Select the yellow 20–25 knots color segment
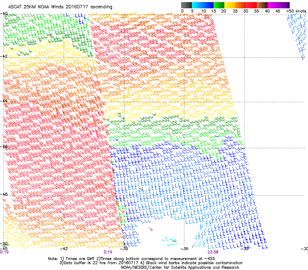 [230, 5]
